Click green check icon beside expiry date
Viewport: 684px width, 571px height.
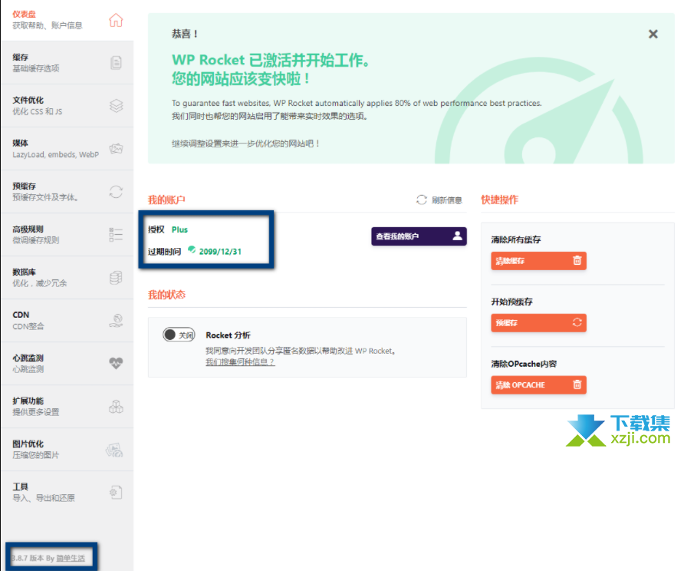click(x=192, y=249)
